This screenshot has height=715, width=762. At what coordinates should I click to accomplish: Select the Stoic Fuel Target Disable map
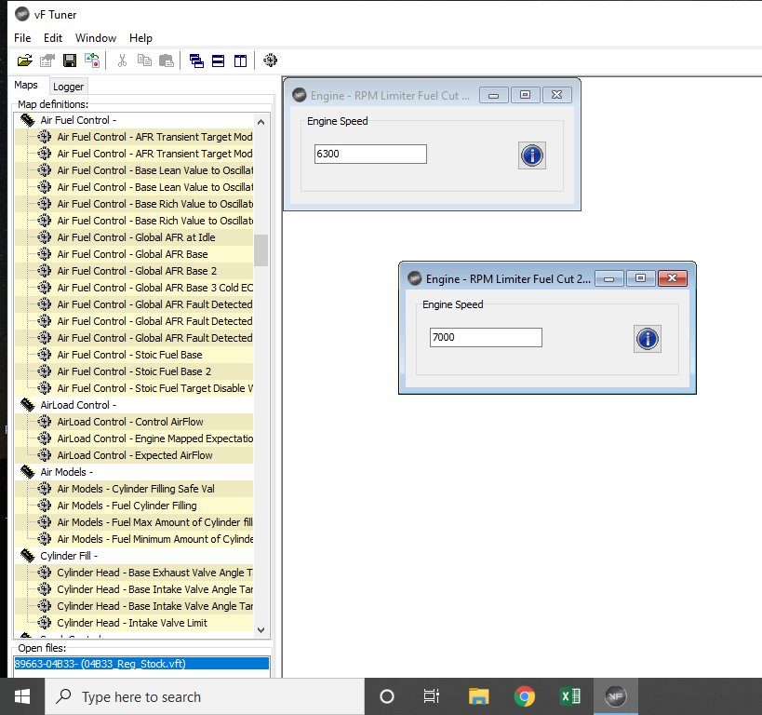pyautogui.click(x=155, y=388)
